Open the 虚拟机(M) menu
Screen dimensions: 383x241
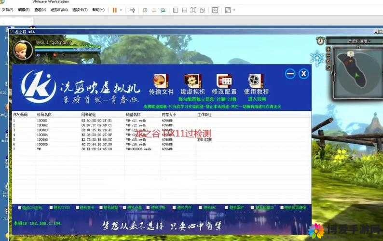59,10
